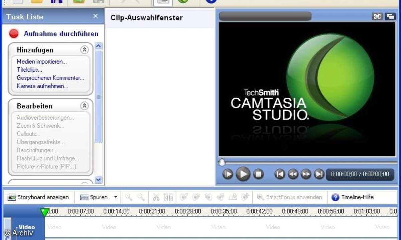
Task: Select 'Audioverbesserungen...' in Bearbeiten
Action: tap(45, 118)
